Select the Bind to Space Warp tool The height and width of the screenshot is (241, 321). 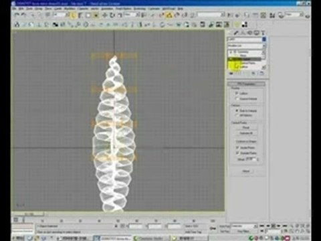(x=47, y=15)
